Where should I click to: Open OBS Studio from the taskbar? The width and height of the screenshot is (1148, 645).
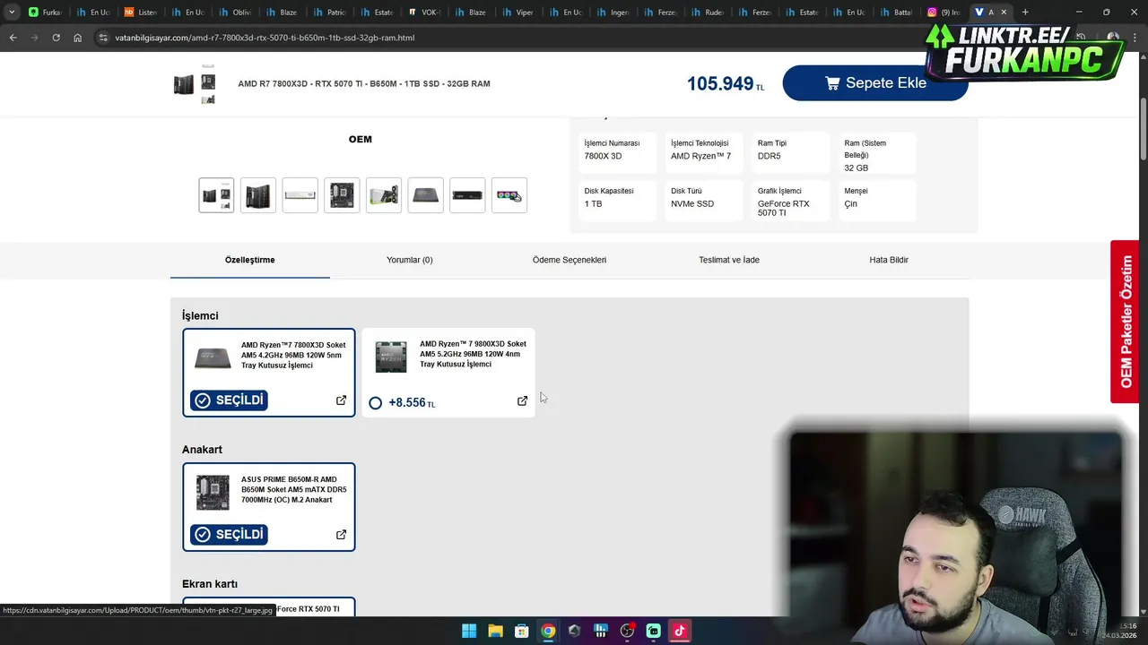pos(627,631)
